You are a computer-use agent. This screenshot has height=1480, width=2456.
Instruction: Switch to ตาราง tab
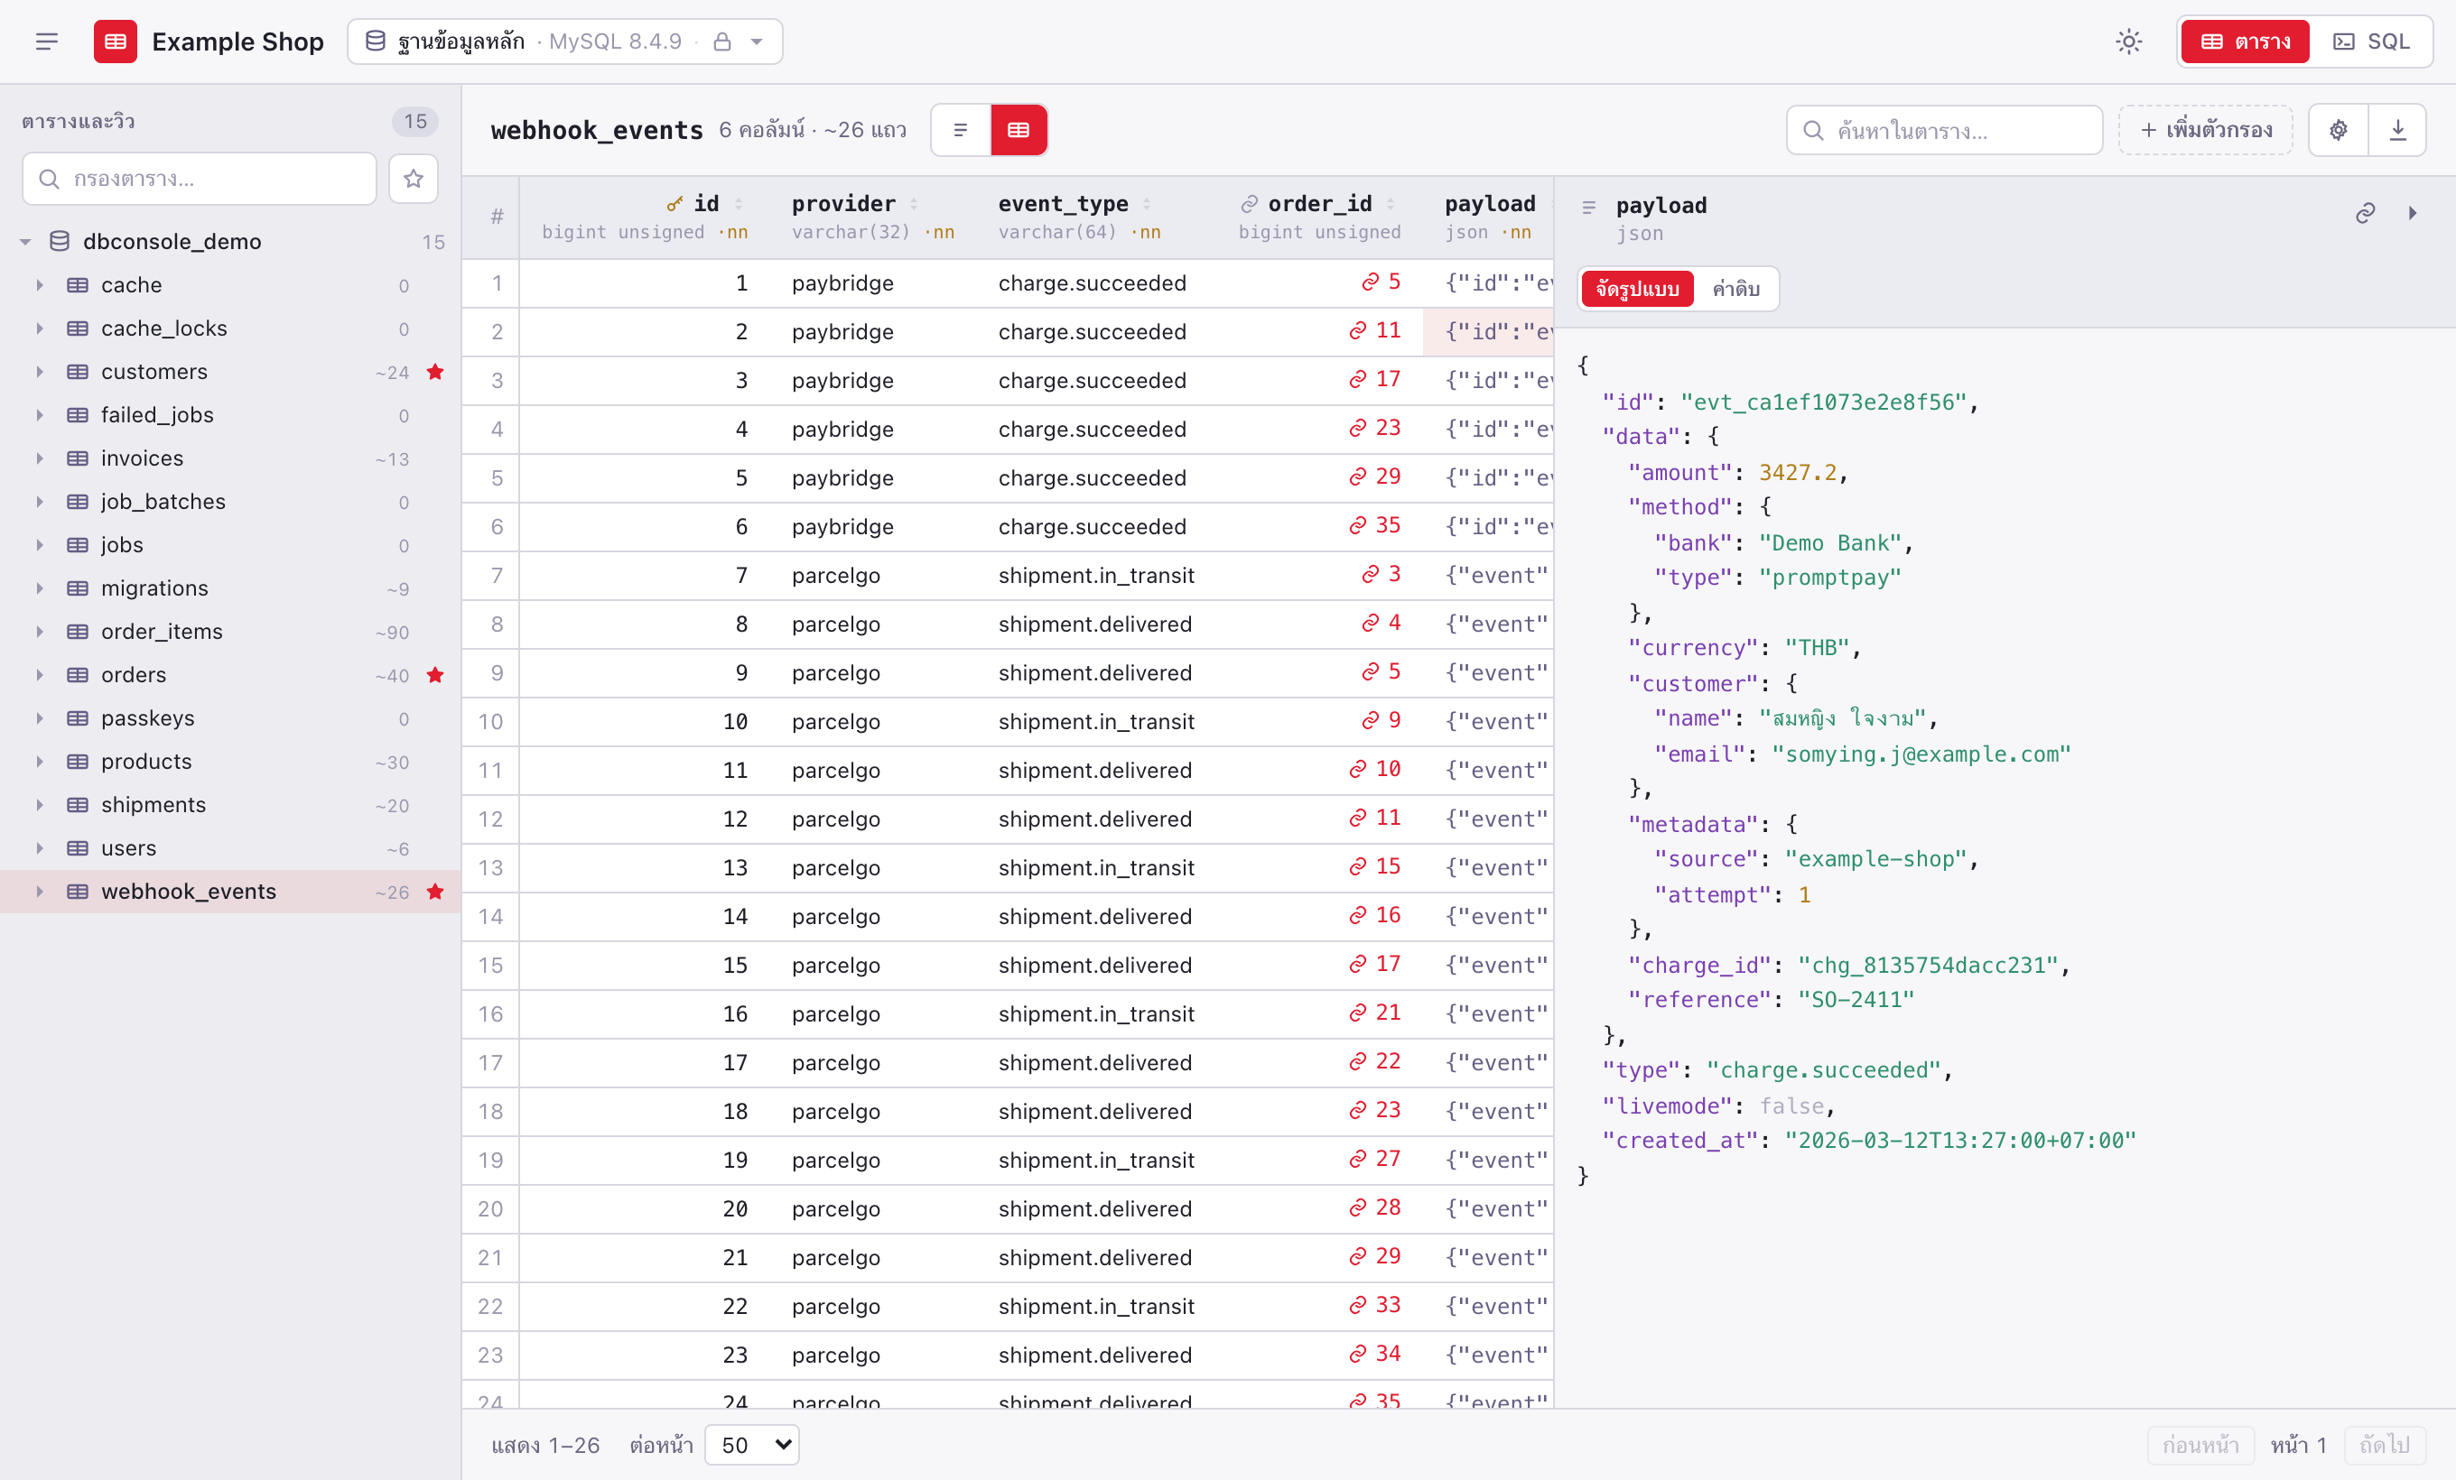pyautogui.click(x=2245, y=41)
